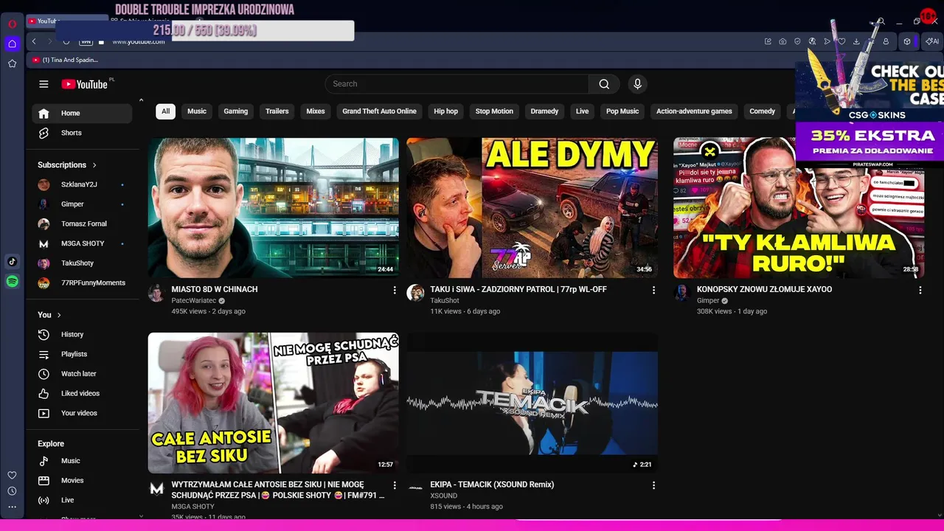Select the Gaming filter chip
Image resolution: width=944 pixels, height=531 pixels.
click(236, 111)
